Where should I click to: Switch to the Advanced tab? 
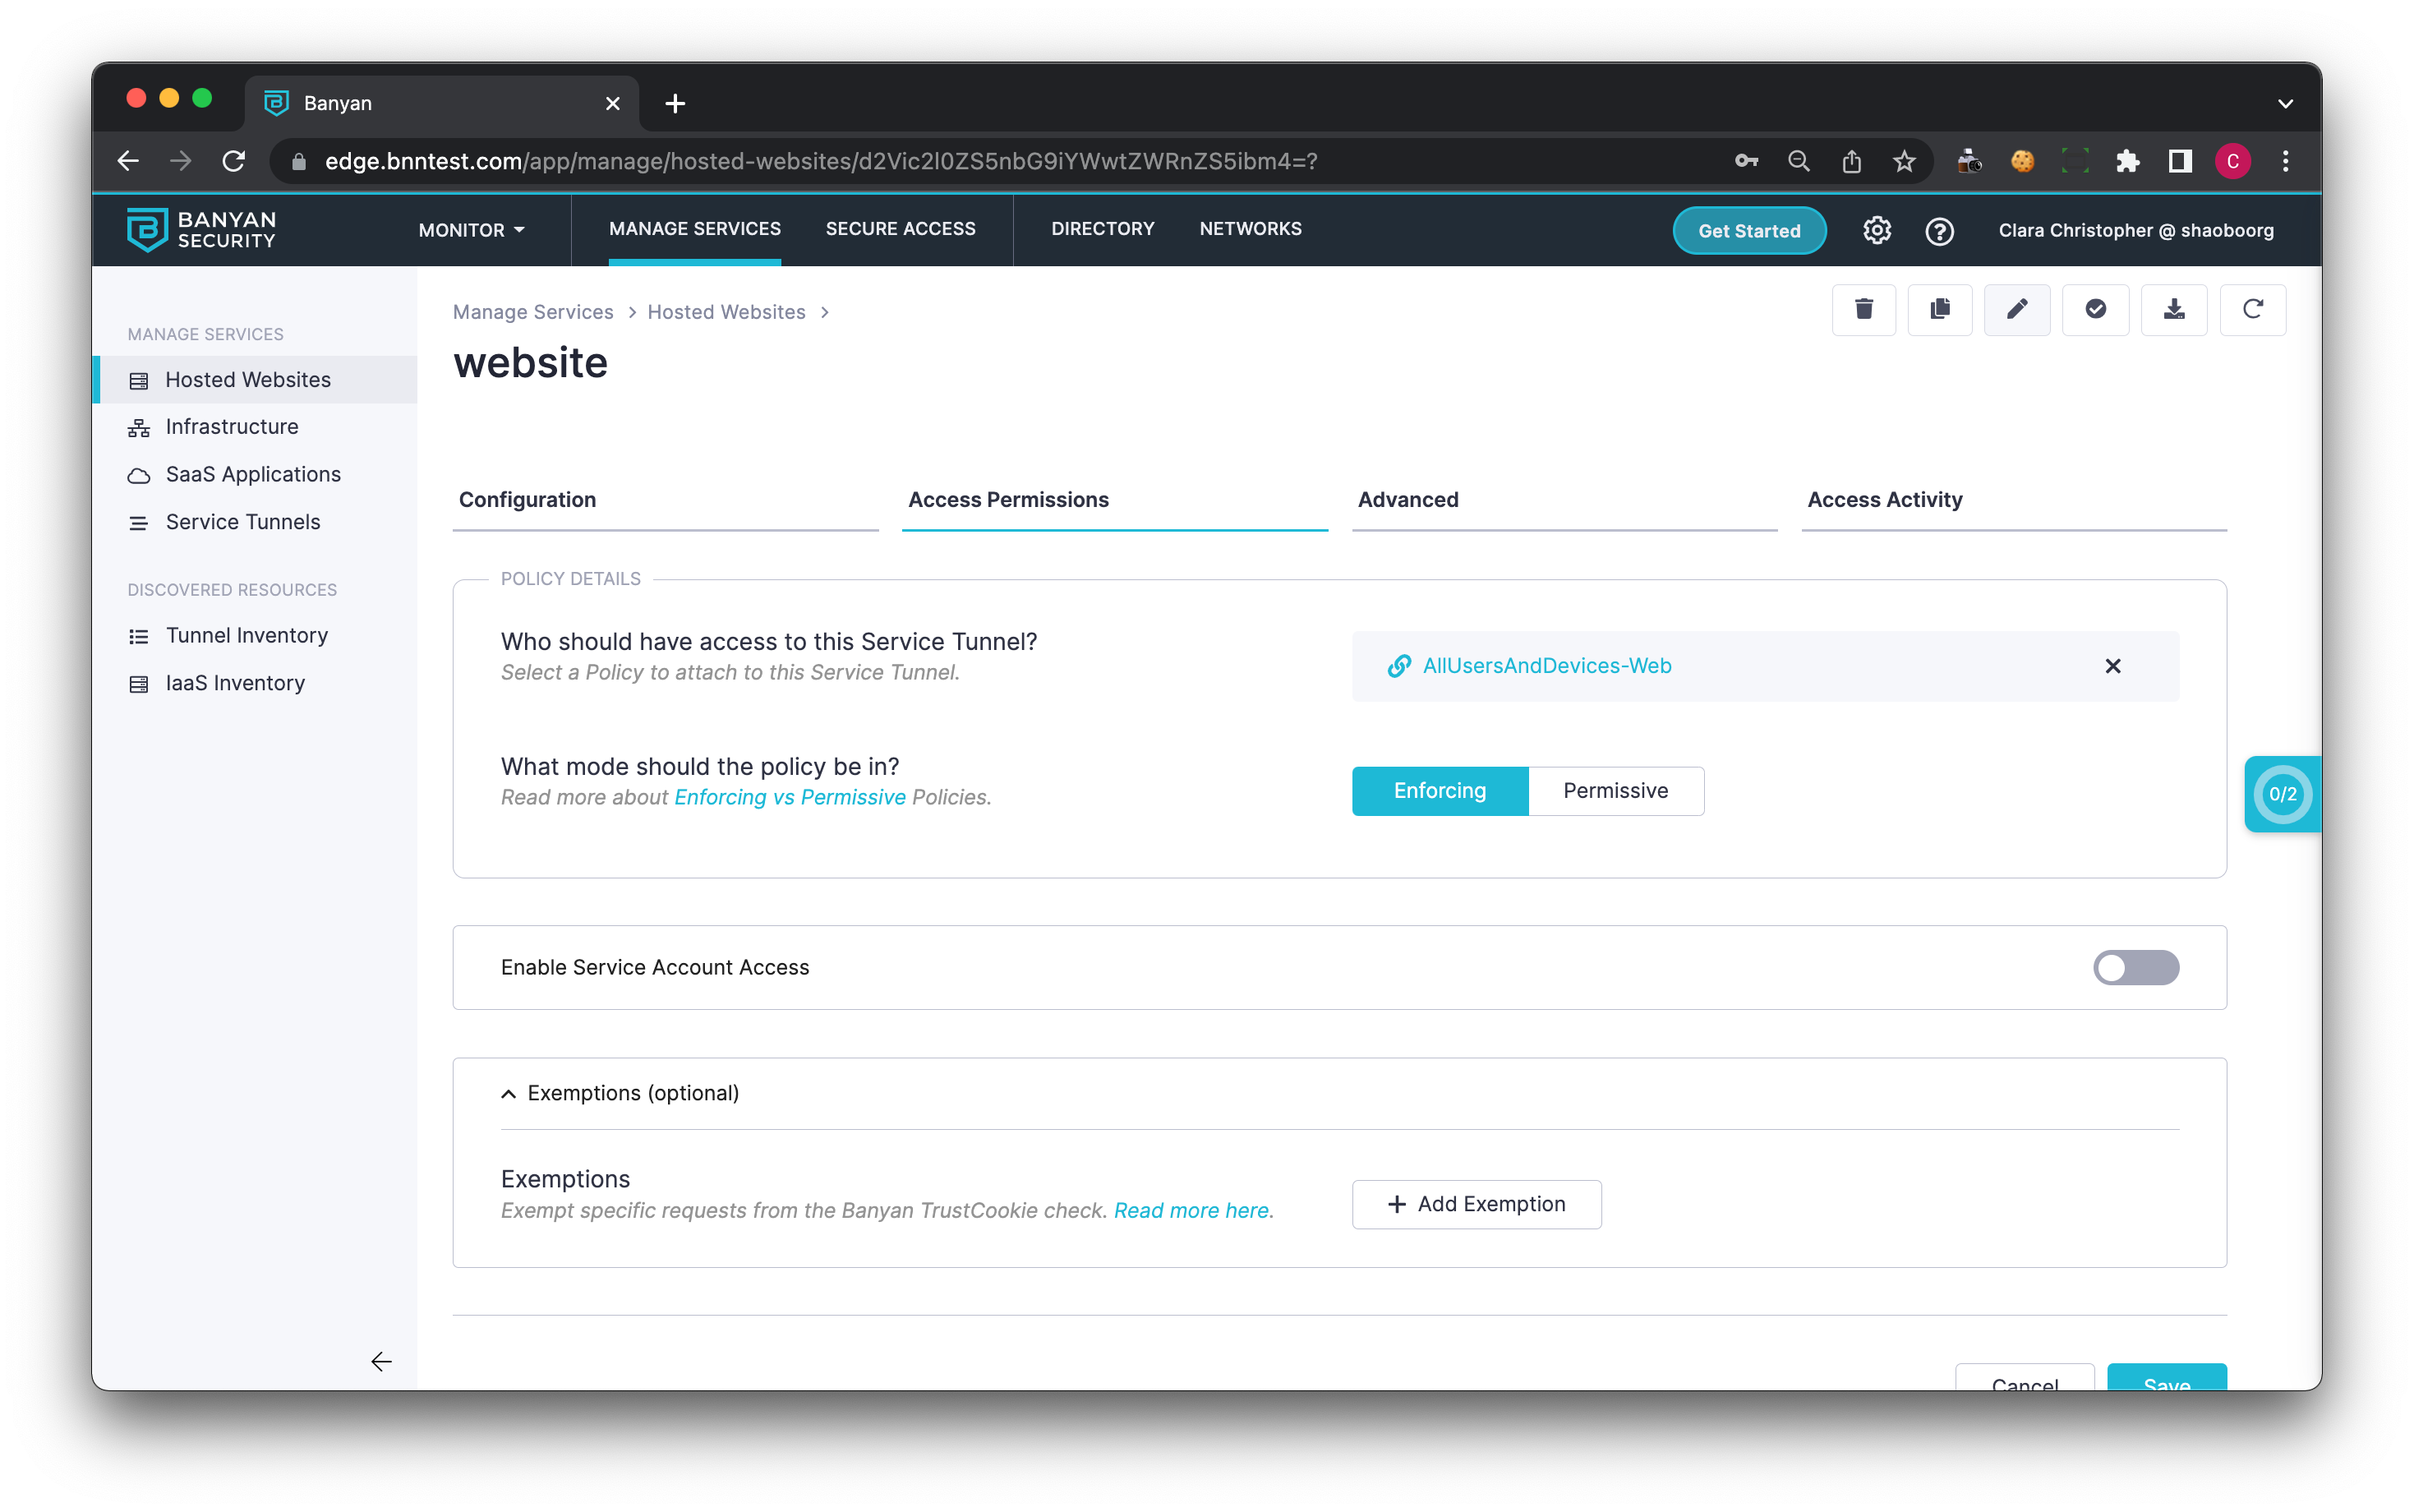tap(1407, 500)
